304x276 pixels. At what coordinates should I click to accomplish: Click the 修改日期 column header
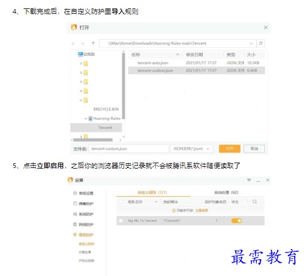point(194,55)
